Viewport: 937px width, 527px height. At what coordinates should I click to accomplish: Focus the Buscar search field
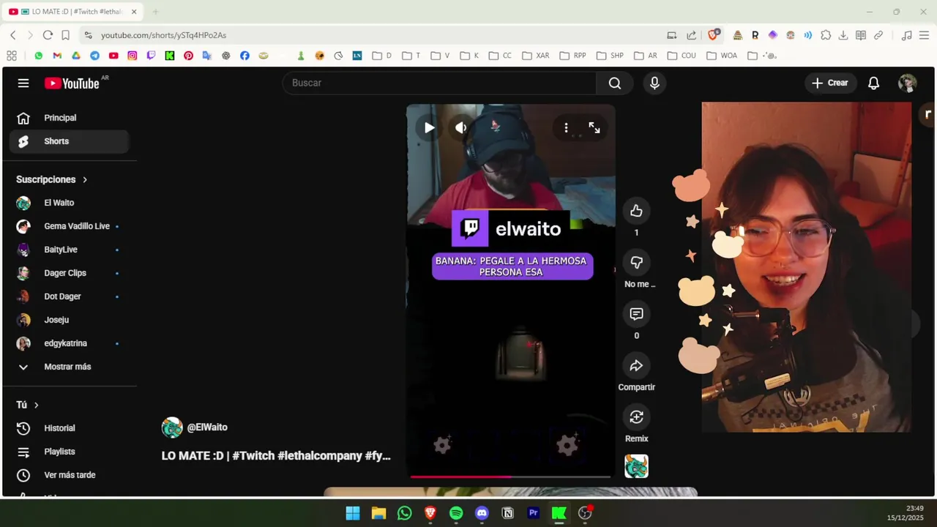click(439, 83)
